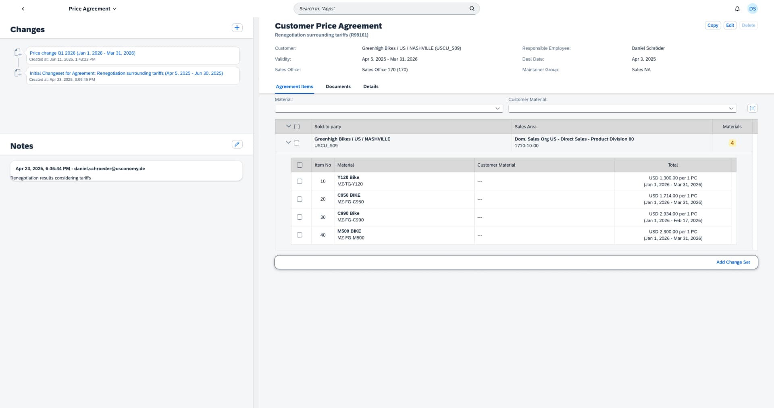Open the Customer Material filter dropdown
Screen dimensions: 774x408
[731, 108]
